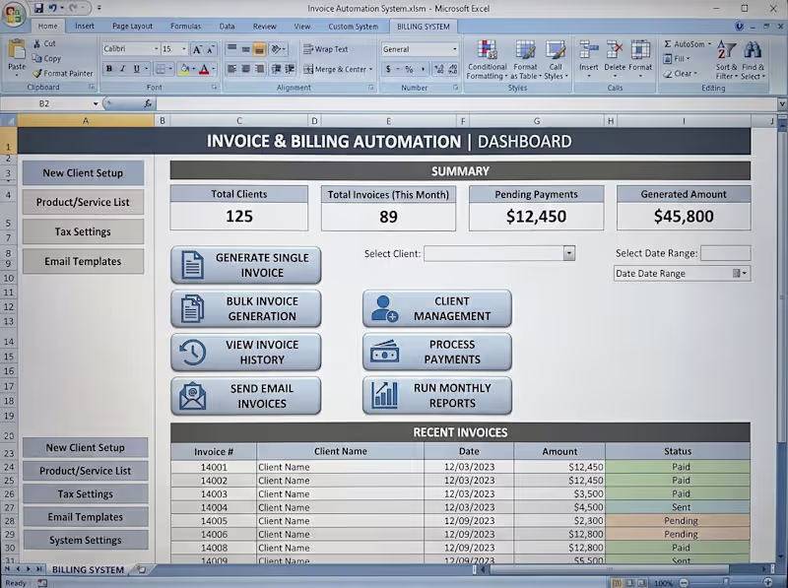Click the Office button orb
Screen dimensions: 788x588
pyautogui.click(x=14, y=14)
